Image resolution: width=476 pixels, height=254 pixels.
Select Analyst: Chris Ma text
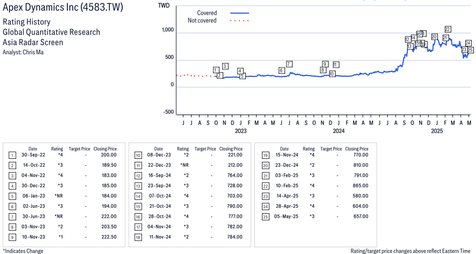coord(23,52)
